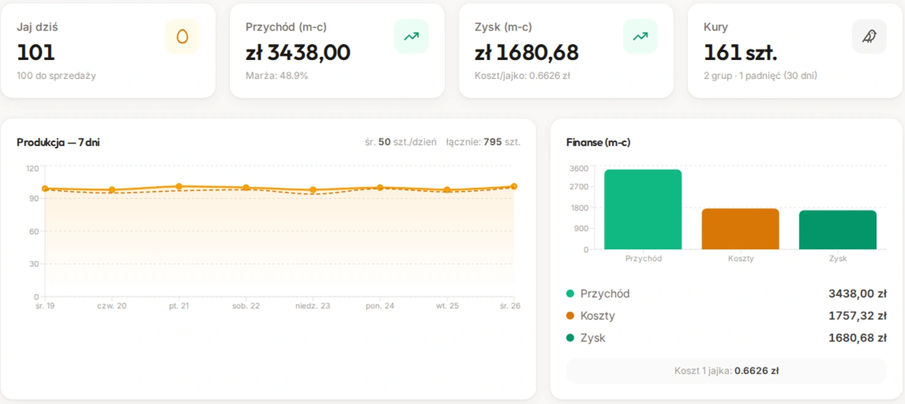This screenshot has height=404, width=905.
Task: Click the data point for czw. 20
Action: pyautogui.click(x=112, y=190)
